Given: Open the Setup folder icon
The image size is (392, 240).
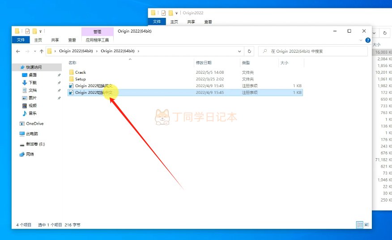Looking at the screenshot, I should [71, 79].
